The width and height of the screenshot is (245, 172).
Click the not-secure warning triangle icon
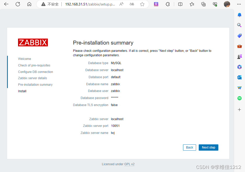click(43, 4)
